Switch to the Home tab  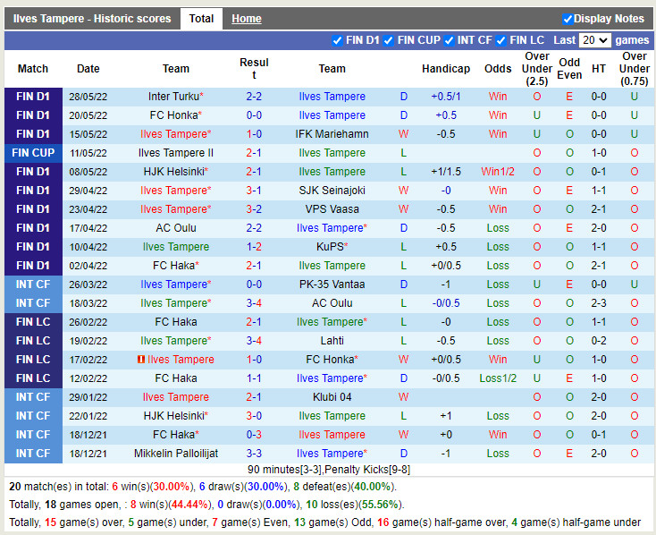point(246,19)
